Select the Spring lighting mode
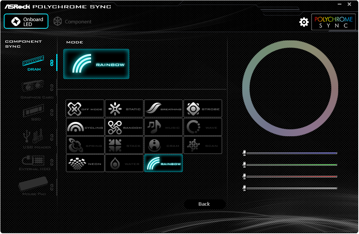359x234 pixels. click(85, 145)
